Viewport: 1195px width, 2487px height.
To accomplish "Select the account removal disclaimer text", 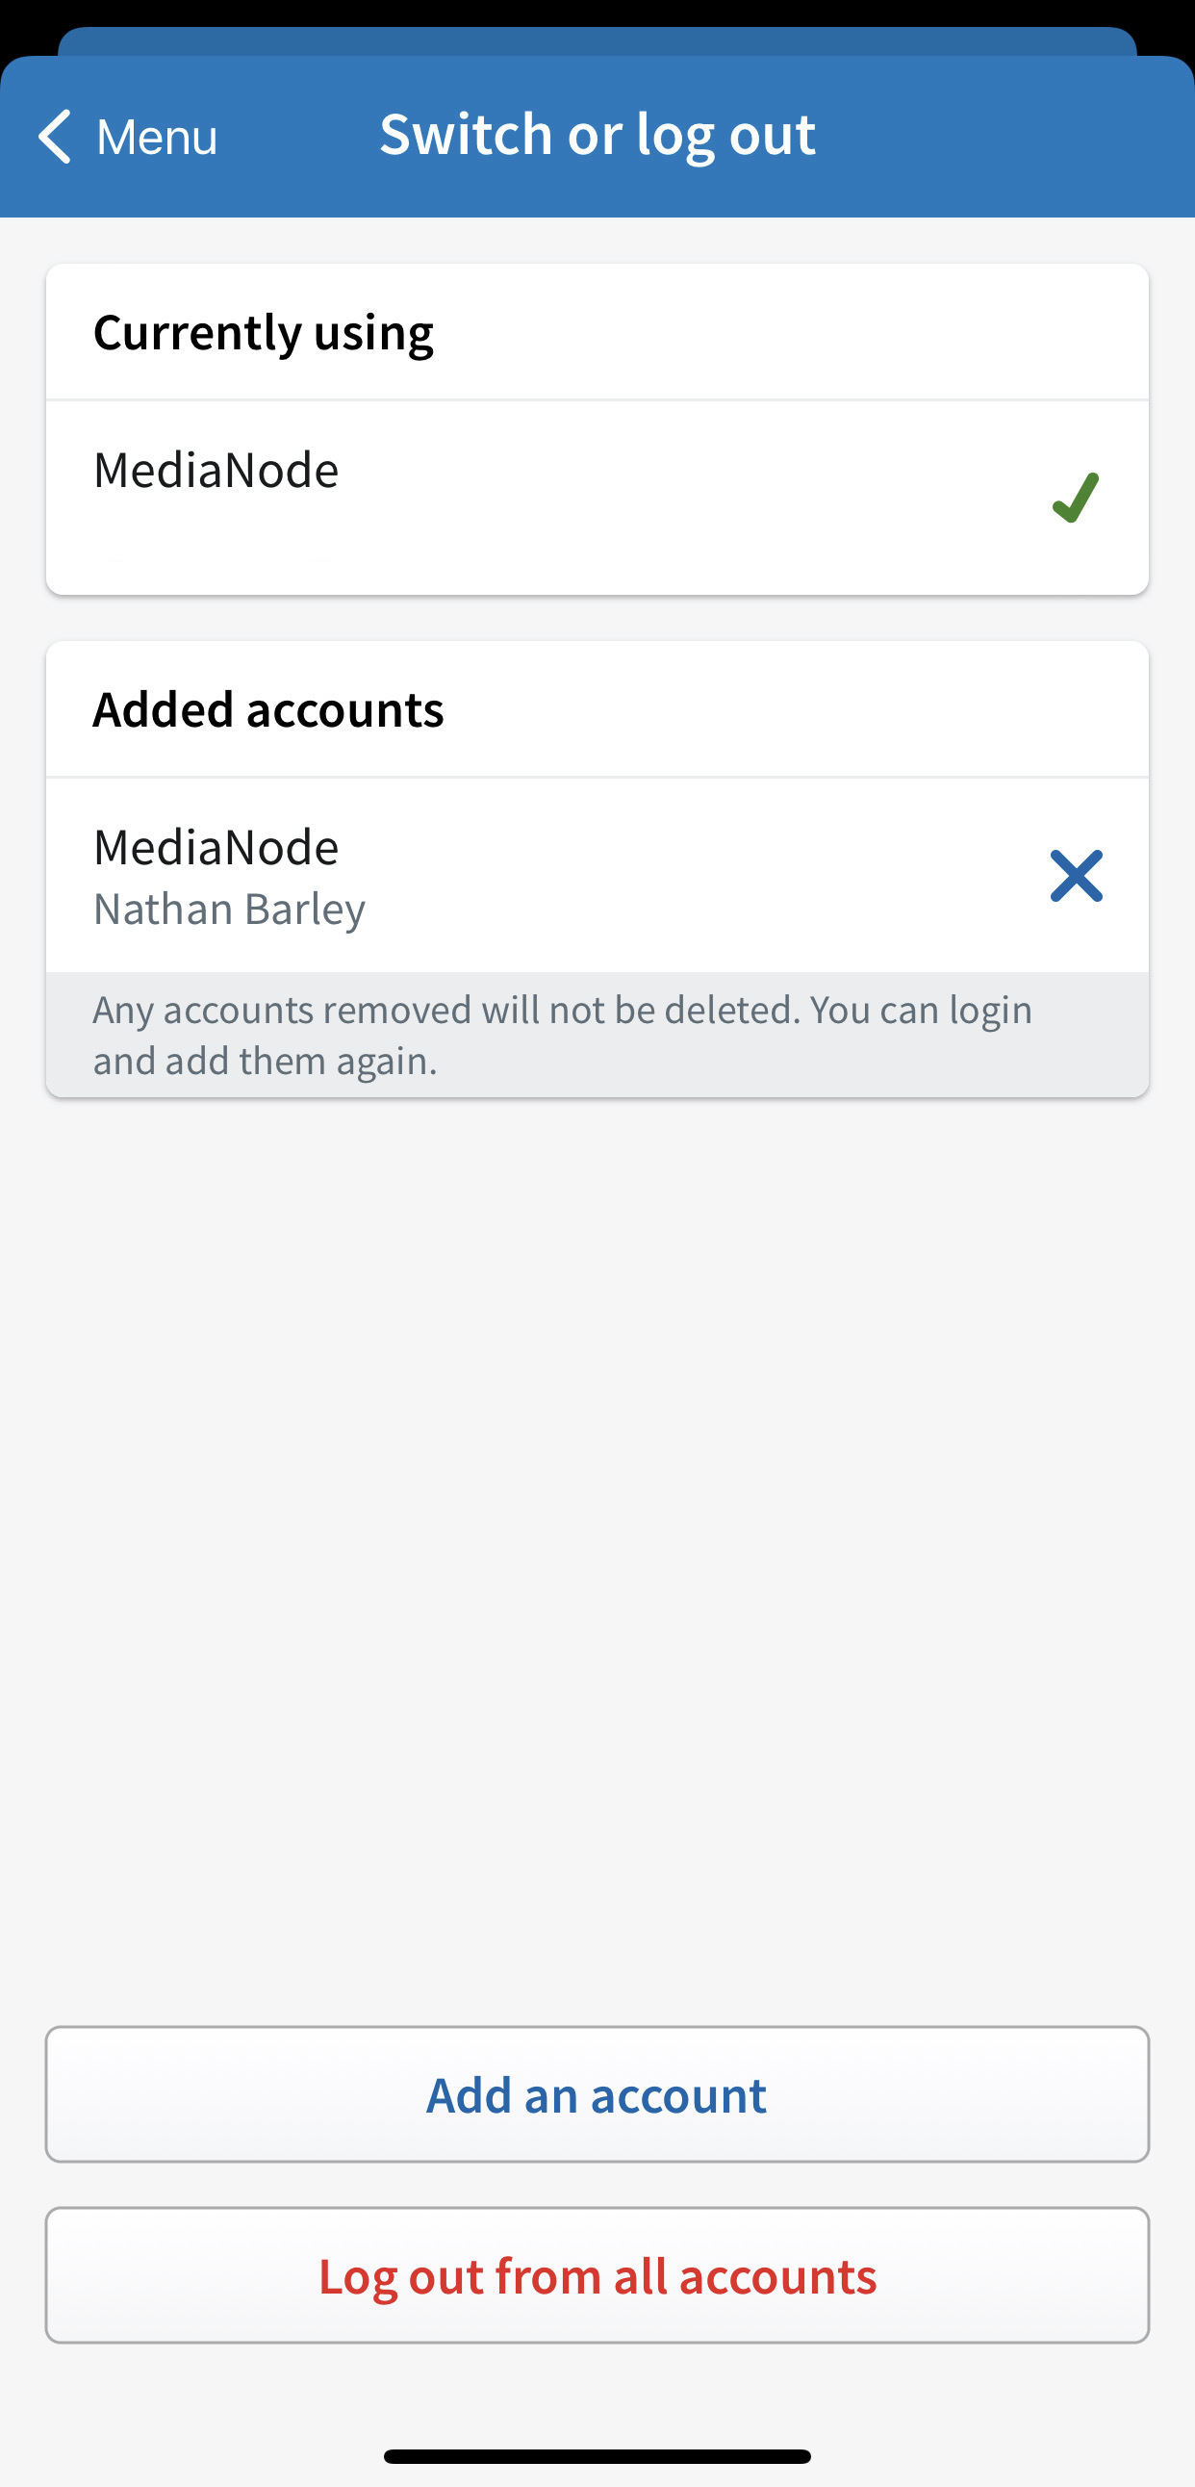I will [x=563, y=1033].
